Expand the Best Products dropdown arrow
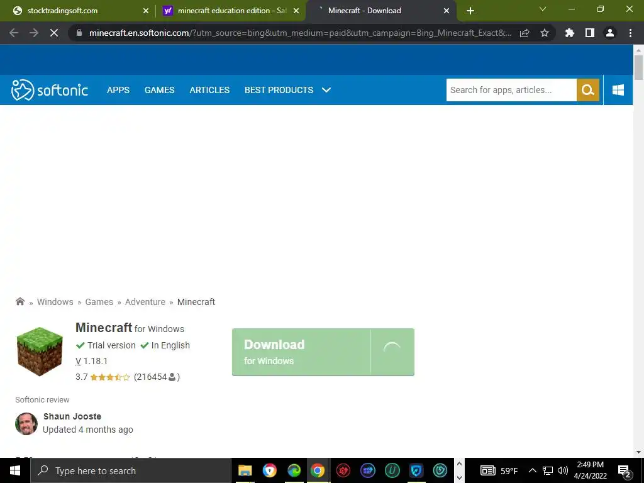The image size is (644, 483). click(326, 90)
